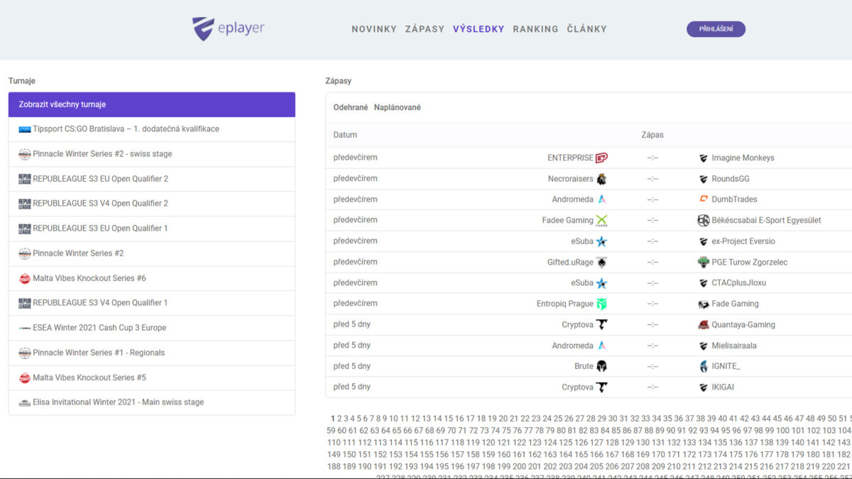The height and width of the screenshot is (479, 852).
Task: Select Zobrazit všechny turnaje
Action: [152, 104]
